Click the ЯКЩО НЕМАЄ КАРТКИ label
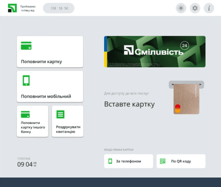 point(119,150)
